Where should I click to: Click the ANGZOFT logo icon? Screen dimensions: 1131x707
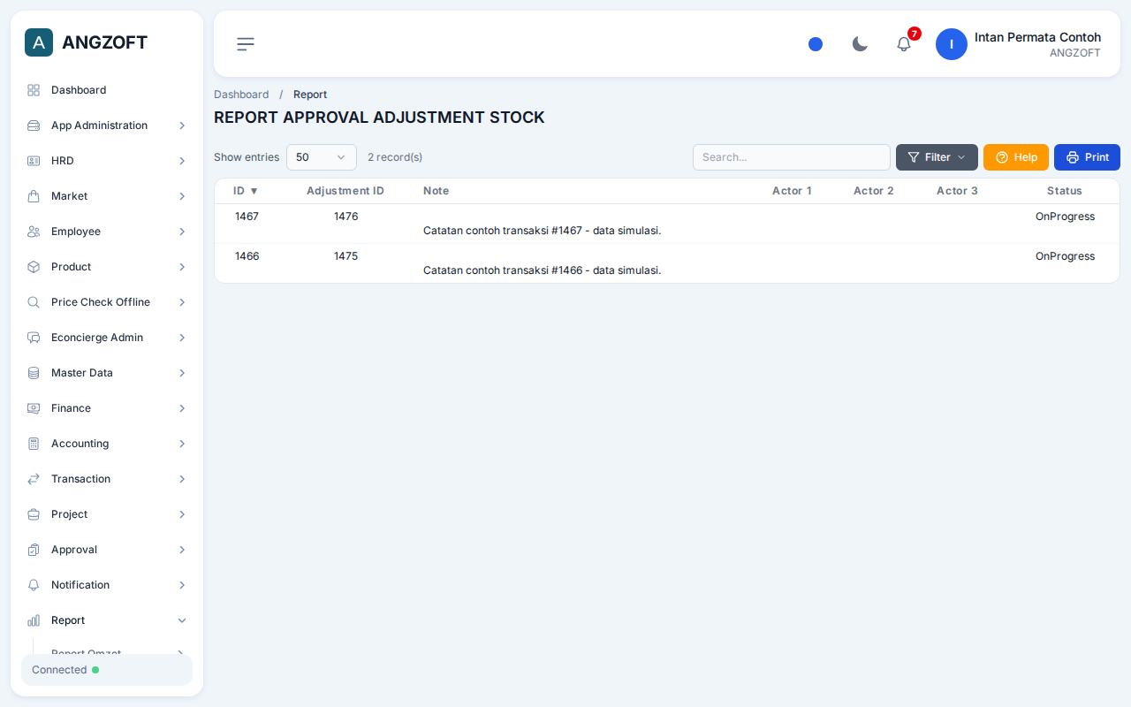[x=39, y=42]
